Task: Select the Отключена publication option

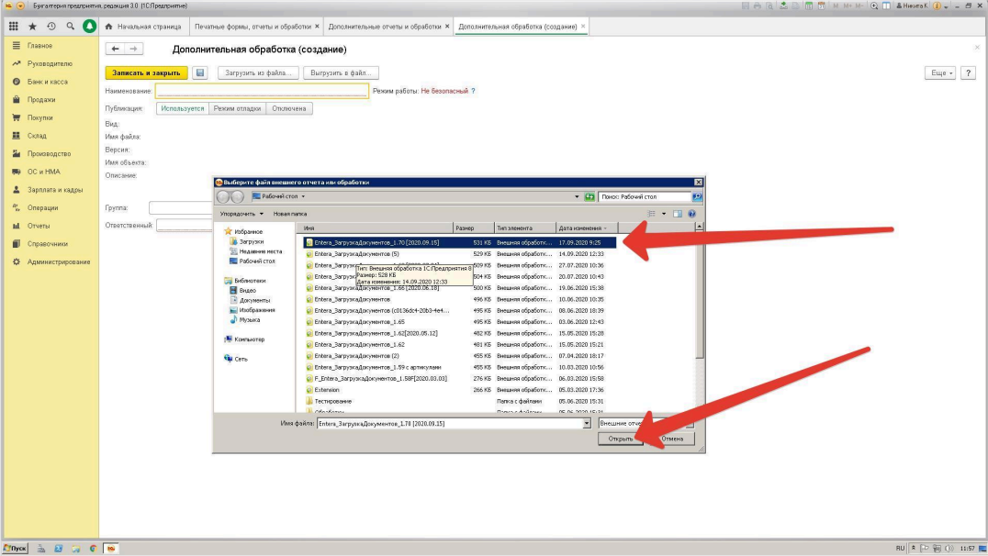Action: tap(288, 108)
